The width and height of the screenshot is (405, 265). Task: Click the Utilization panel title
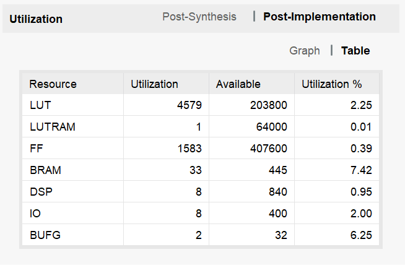click(36, 19)
